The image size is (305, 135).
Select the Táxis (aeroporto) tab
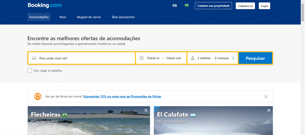click(x=123, y=17)
